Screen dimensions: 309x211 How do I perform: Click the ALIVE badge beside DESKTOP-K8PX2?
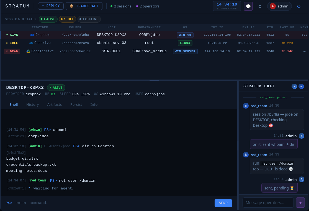tap(56, 88)
